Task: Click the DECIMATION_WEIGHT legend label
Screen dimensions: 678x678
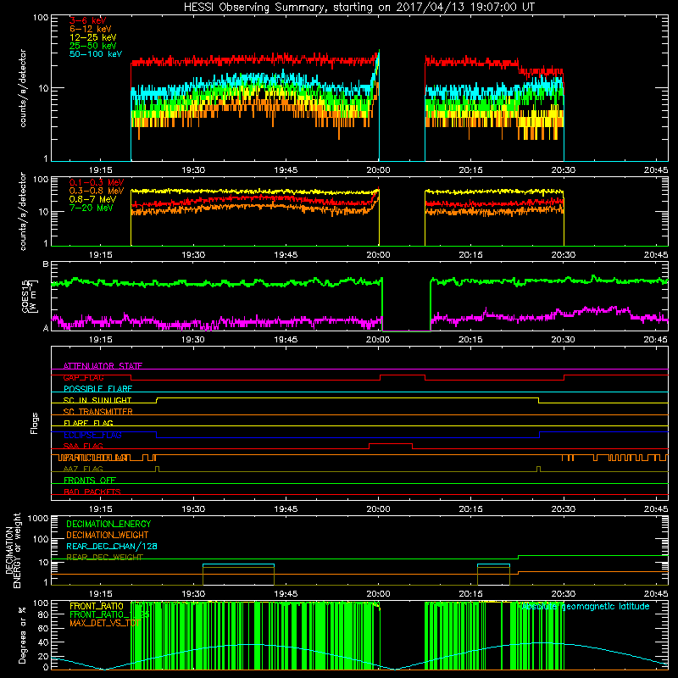Action: 108,535
